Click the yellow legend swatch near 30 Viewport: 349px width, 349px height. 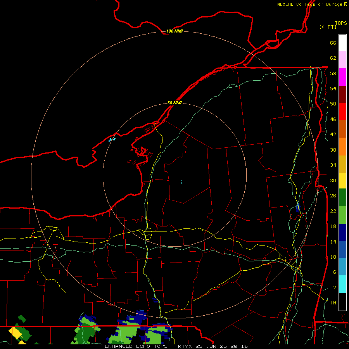point(342,181)
